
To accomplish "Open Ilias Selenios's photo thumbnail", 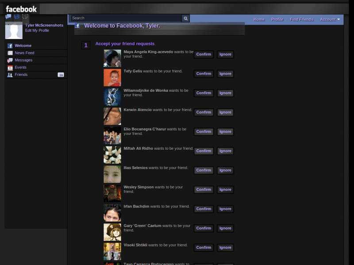I will point(112,174).
